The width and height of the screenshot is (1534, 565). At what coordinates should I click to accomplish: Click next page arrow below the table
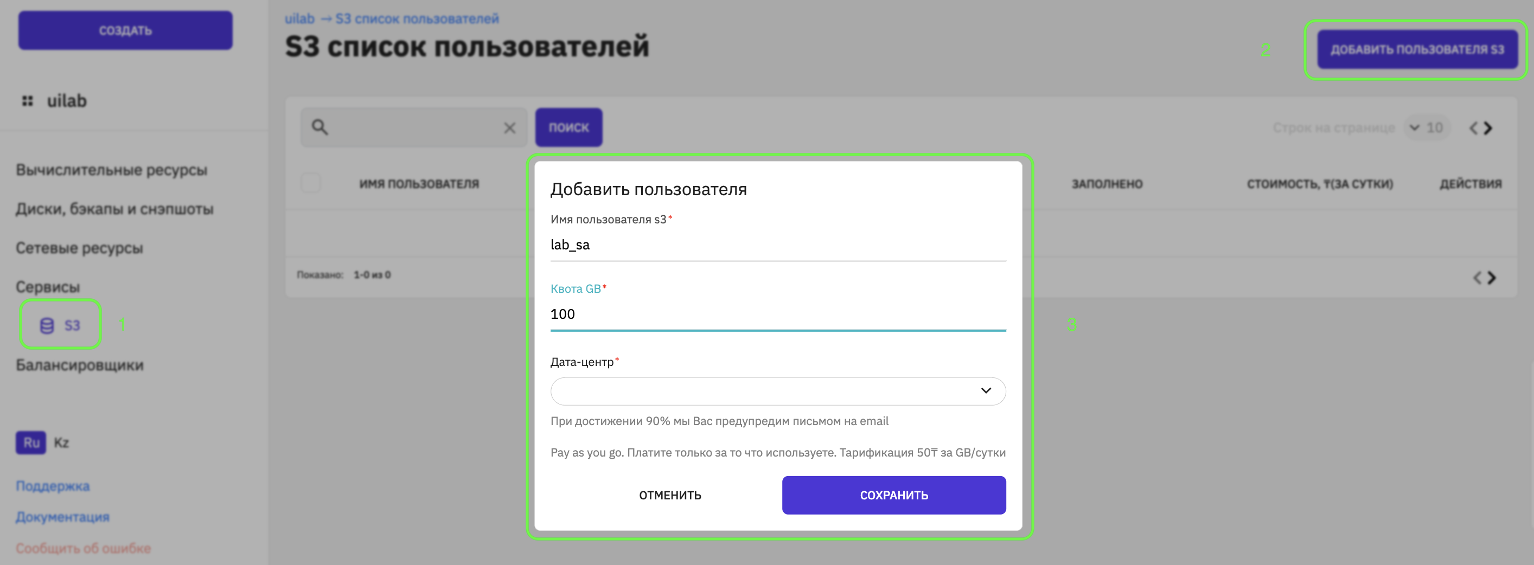tap(1492, 278)
